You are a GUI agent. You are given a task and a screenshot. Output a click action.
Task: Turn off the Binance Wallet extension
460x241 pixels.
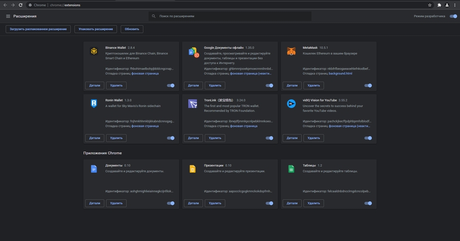171,86
